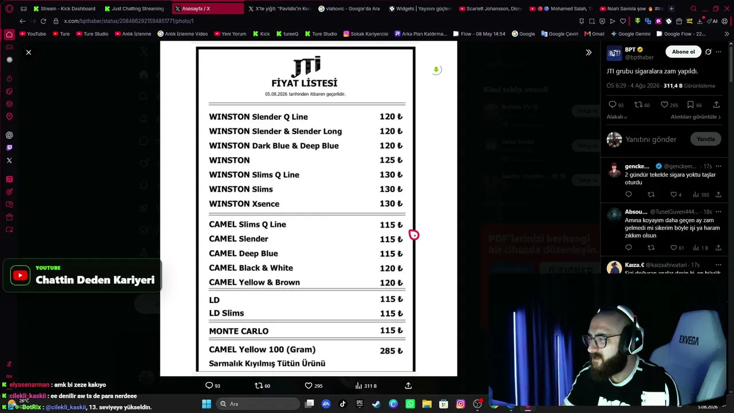Open the X messenger in the browser sidebar
The image size is (734, 413).
click(x=9, y=161)
